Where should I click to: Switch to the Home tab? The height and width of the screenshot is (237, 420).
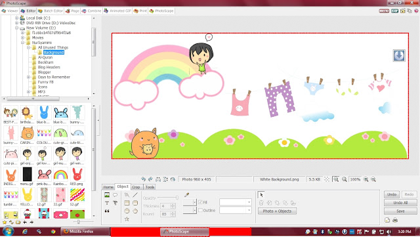(x=108, y=187)
